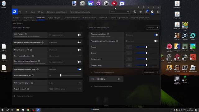Click help icon next to Масштабирование ГП
199x112 pixels.
31,50
